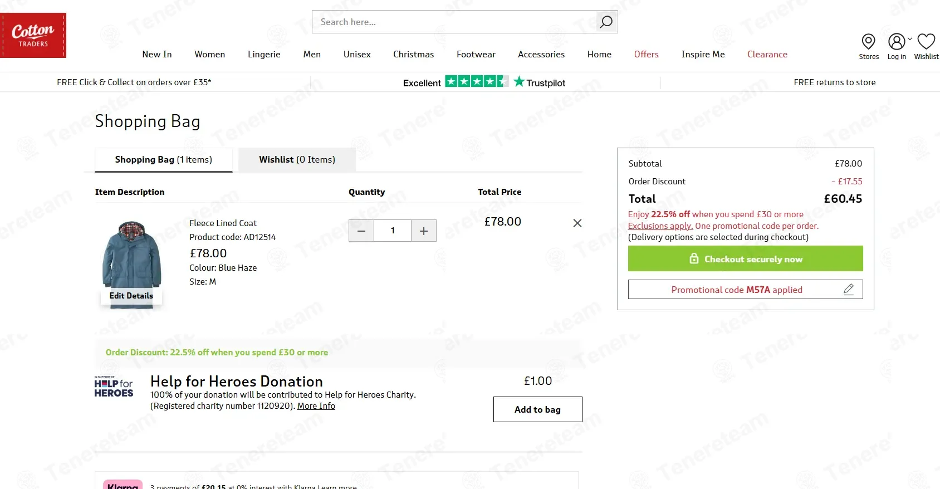Click the Fleece Lined Coat thumbnail
The width and height of the screenshot is (940, 489).
point(131,256)
